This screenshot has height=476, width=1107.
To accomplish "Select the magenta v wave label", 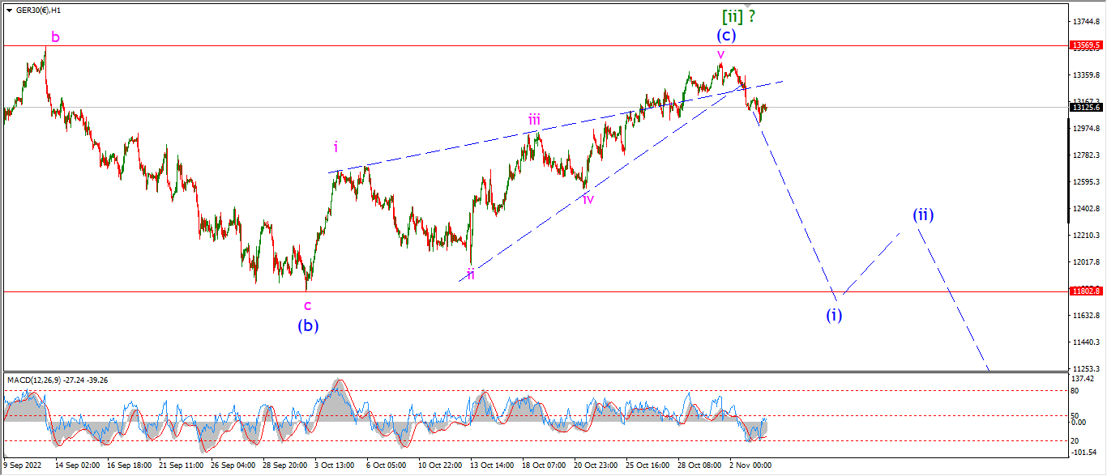I will 720,54.
